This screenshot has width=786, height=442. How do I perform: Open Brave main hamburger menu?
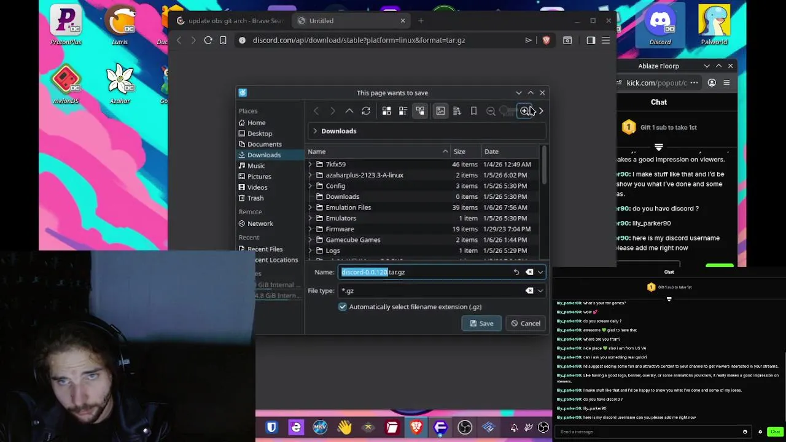[605, 41]
